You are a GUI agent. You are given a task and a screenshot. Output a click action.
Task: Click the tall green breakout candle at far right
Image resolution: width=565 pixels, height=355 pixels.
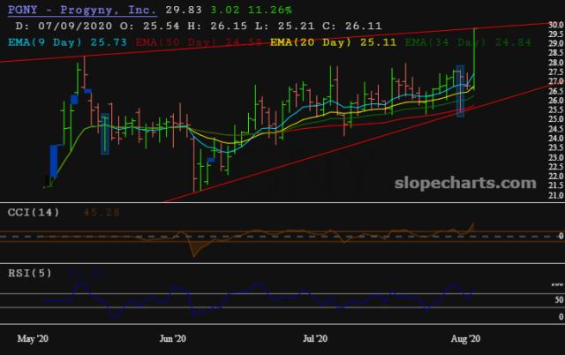tap(475, 57)
